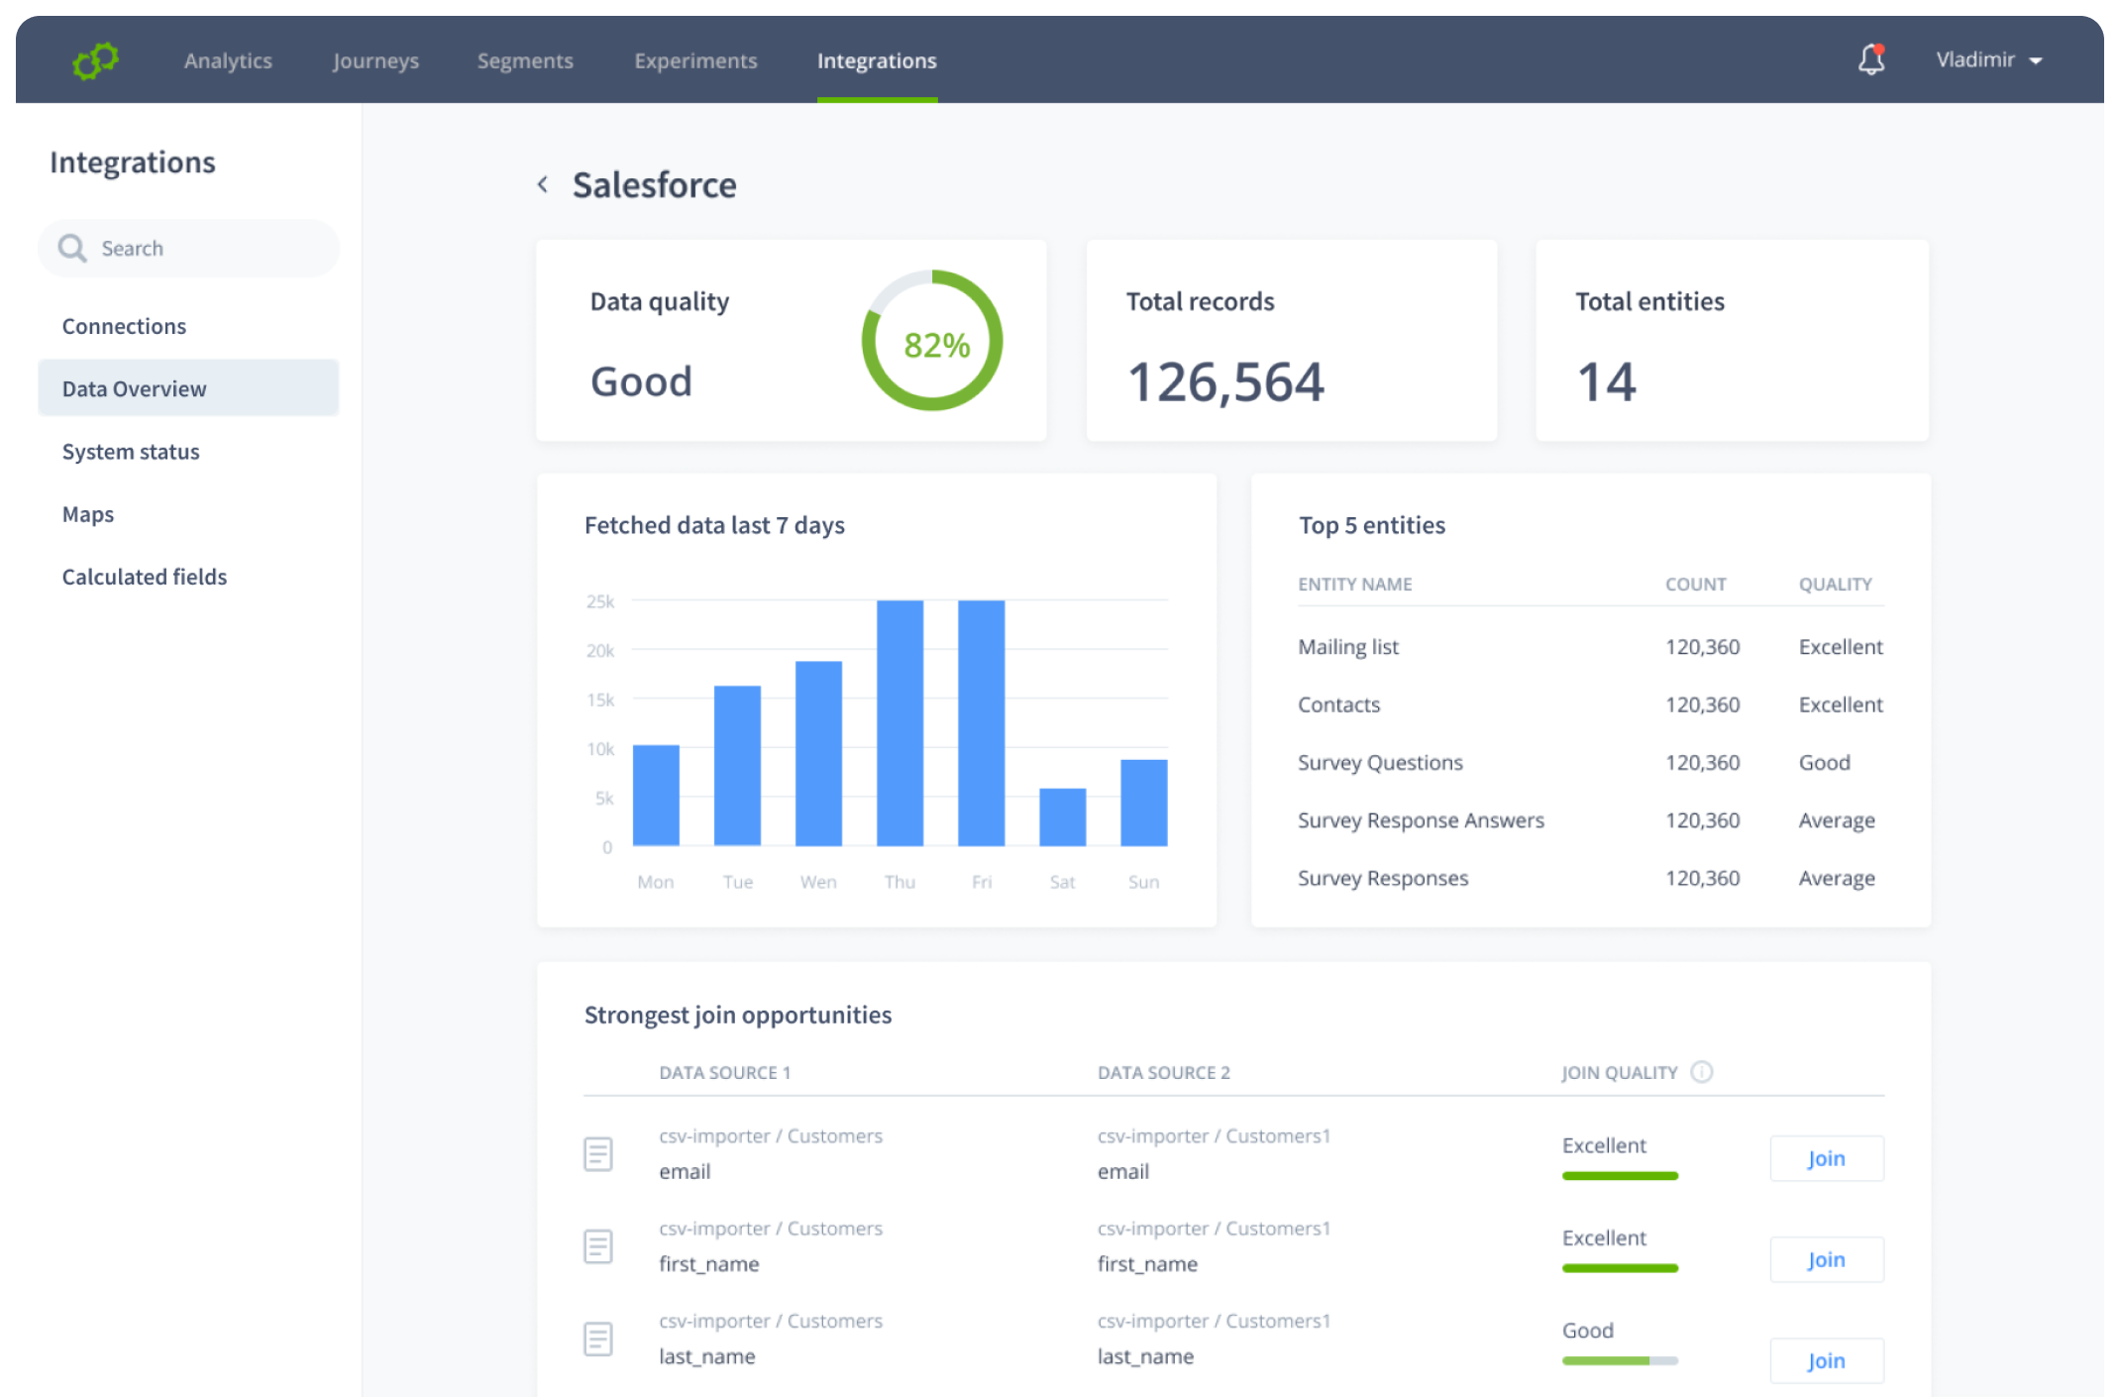
Task: Click Join for the first_name row
Action: [x=1827, y=1259]
